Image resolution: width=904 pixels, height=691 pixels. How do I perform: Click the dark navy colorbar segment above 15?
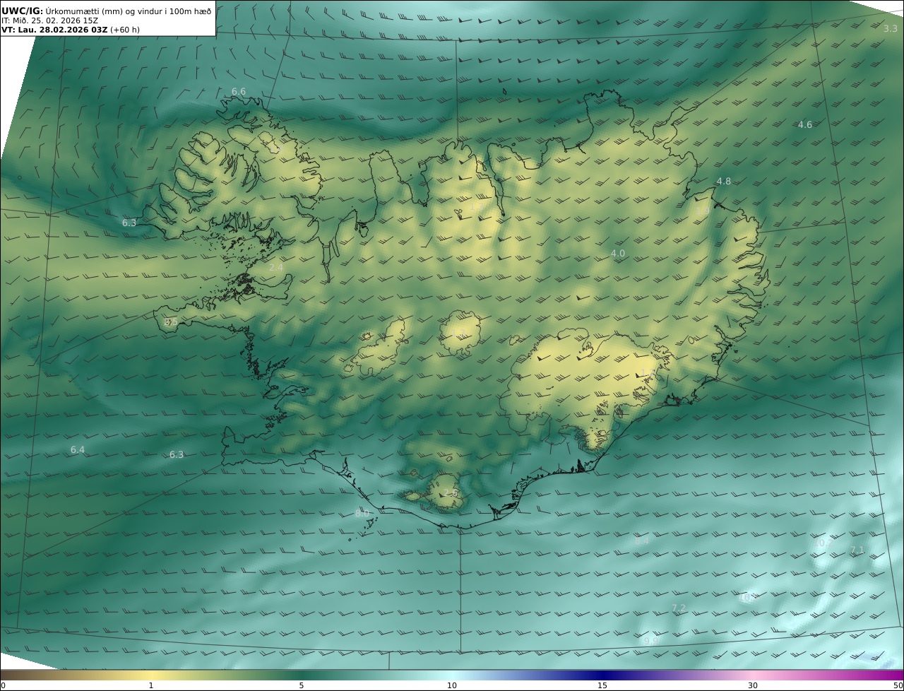[x=602, y=675]
